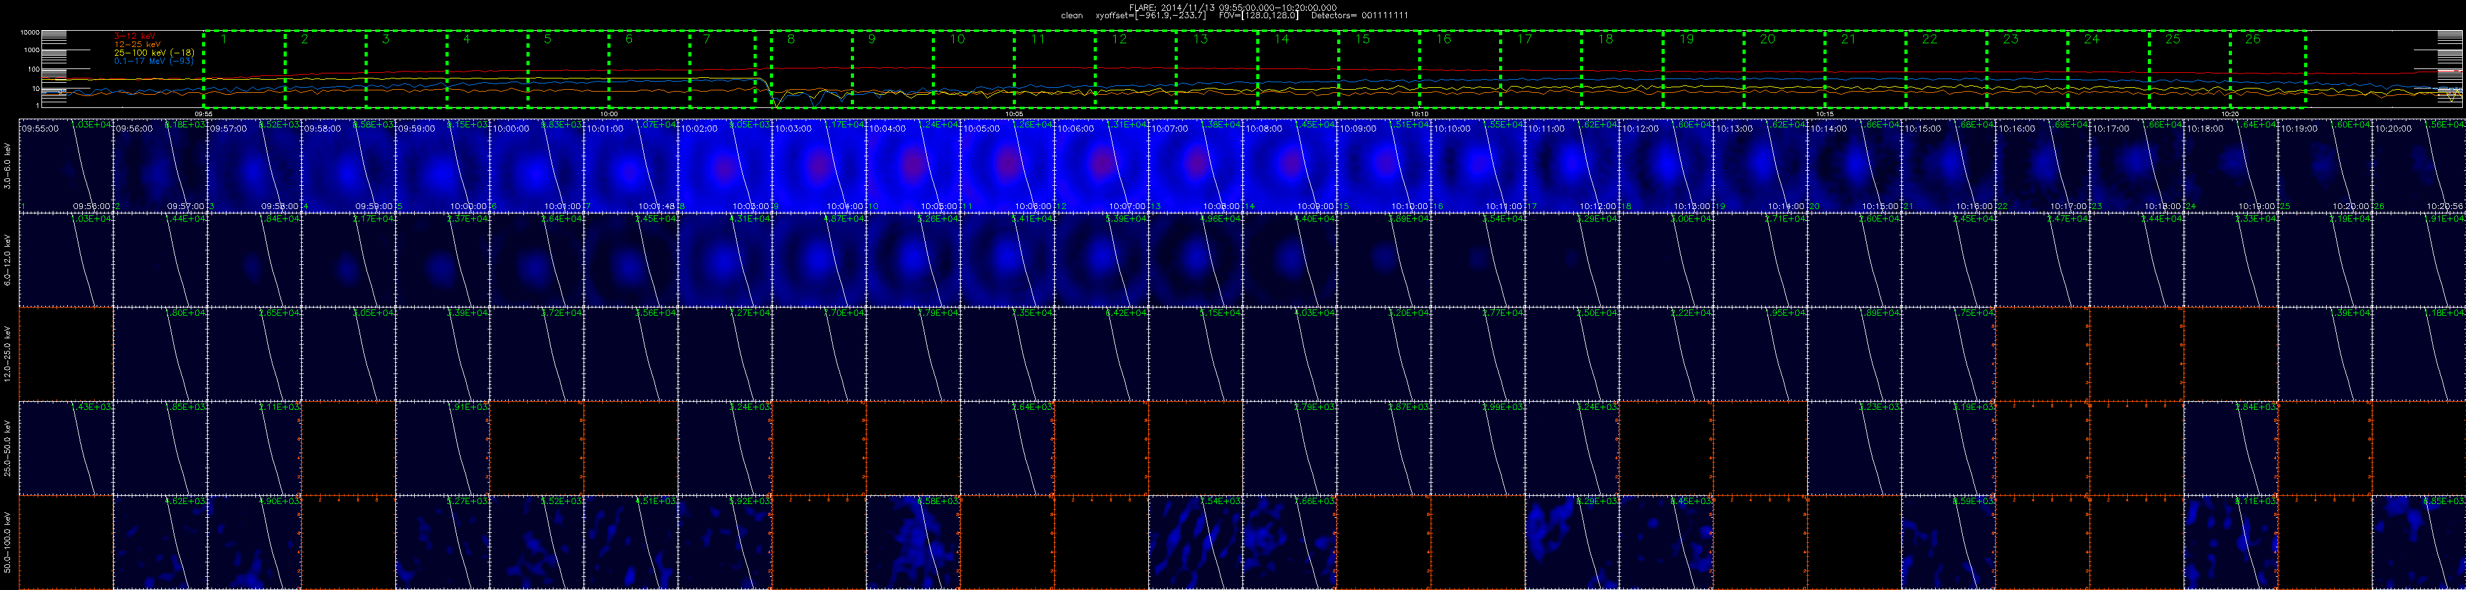Select the 6.0-12.0 keV image labeled 1.44E+04
This screenshot has width=2466, height=590.
[x=161, y=260]
